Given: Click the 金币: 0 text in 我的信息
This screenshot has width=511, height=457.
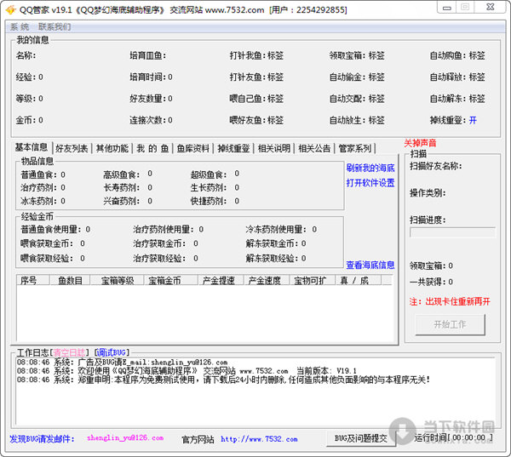Looking at the screenshot, I should coord(29,120).
